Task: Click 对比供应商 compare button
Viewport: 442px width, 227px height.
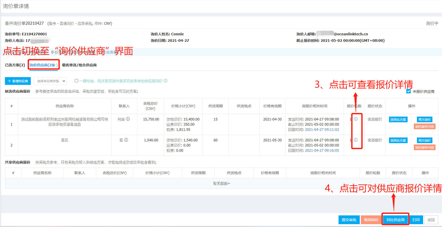Action: (395, 220)
